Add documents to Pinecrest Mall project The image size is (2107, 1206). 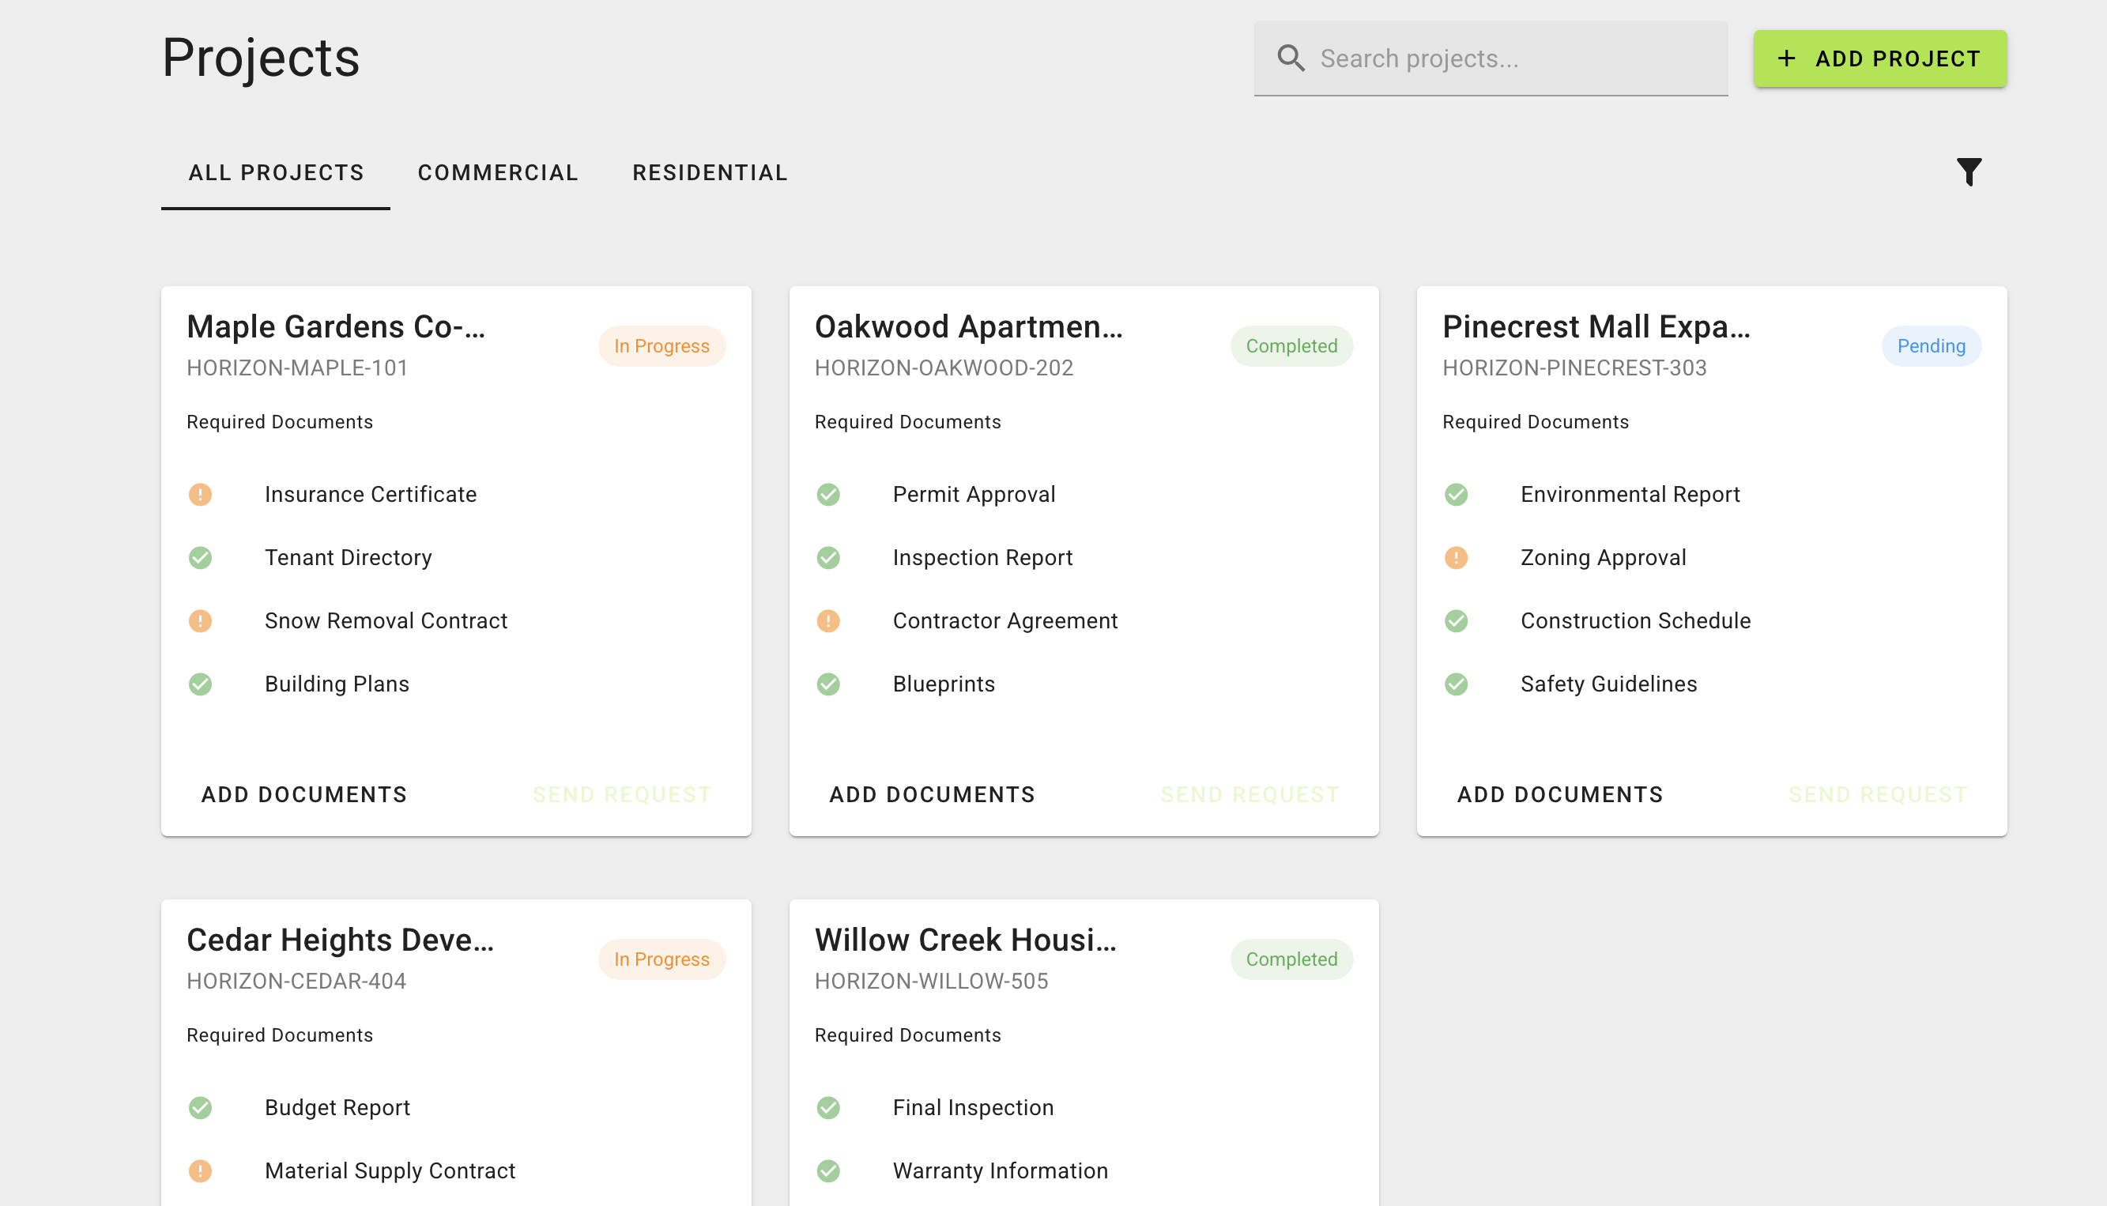[1559, 794]
